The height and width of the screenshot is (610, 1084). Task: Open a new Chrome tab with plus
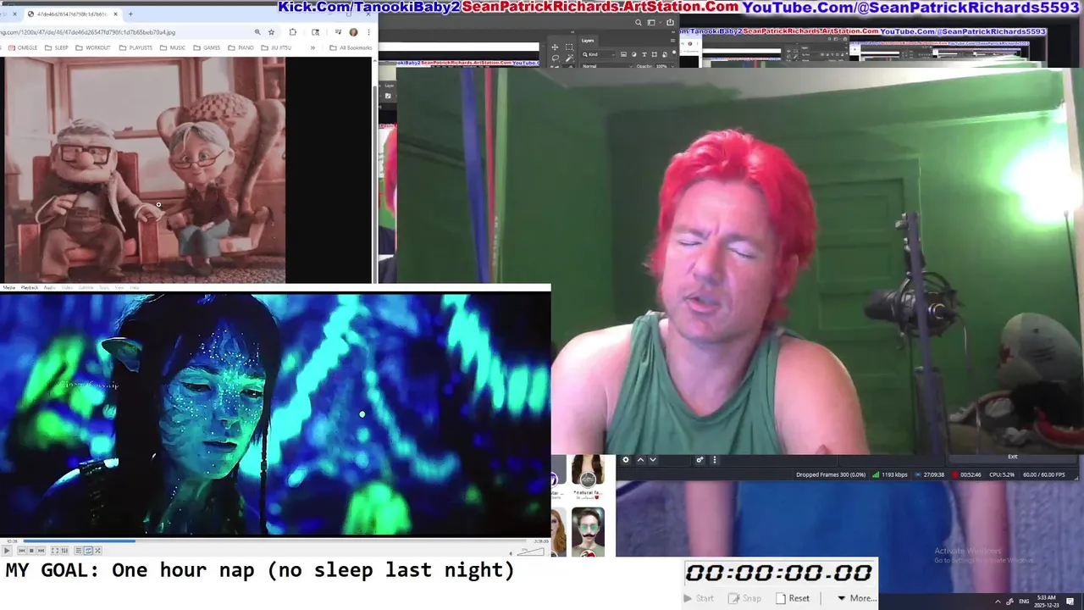tap(130, 14)
